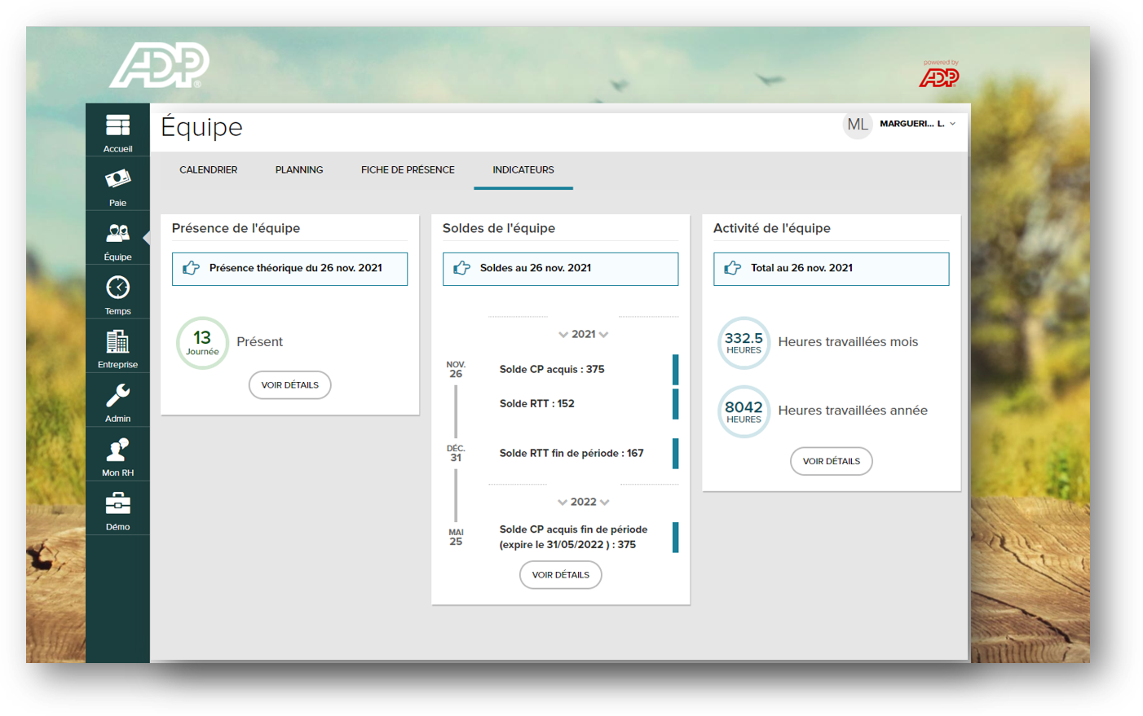Select the Planning tab
The height and width of the screenshot is (716, 1143).
click(x=299, y=169)
